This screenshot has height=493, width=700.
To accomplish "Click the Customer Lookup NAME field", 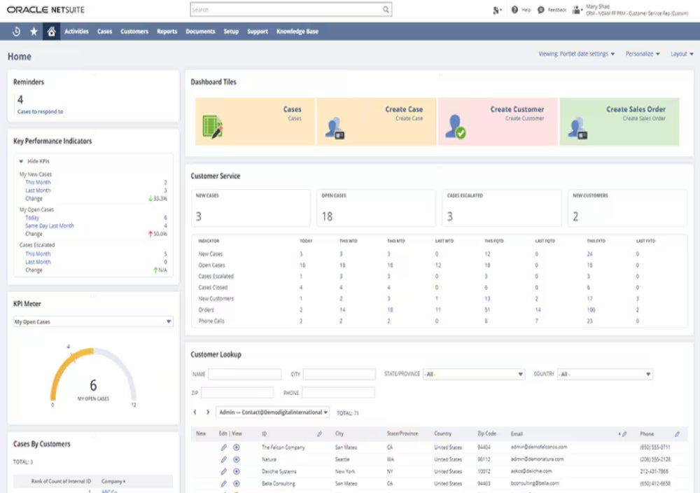I will pos(244,374).
